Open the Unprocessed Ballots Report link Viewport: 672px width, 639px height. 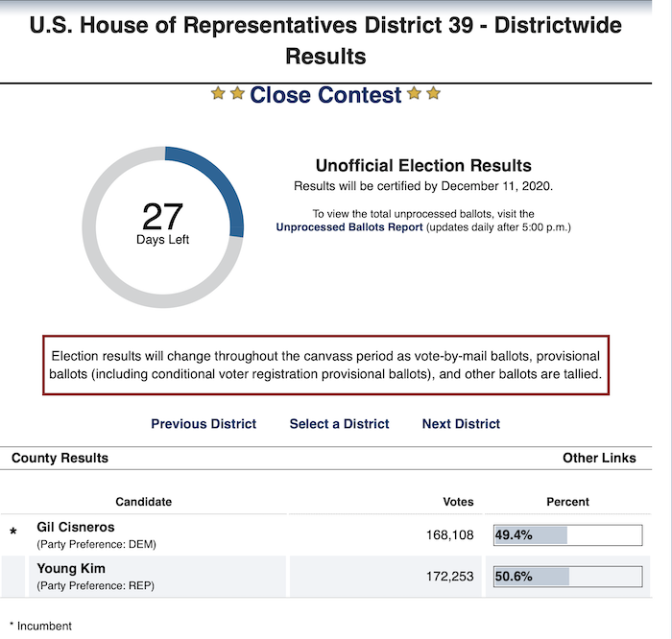click(349, 227)
